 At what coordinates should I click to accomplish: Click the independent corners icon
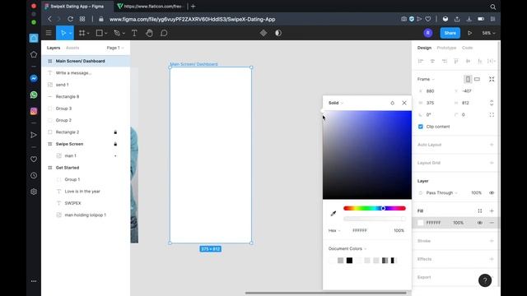click(492, 115)
